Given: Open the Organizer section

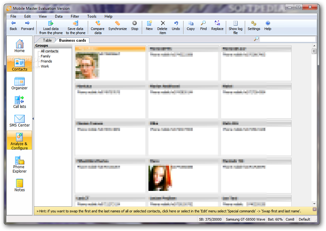Looking at the screenshot, I should 20,83.
